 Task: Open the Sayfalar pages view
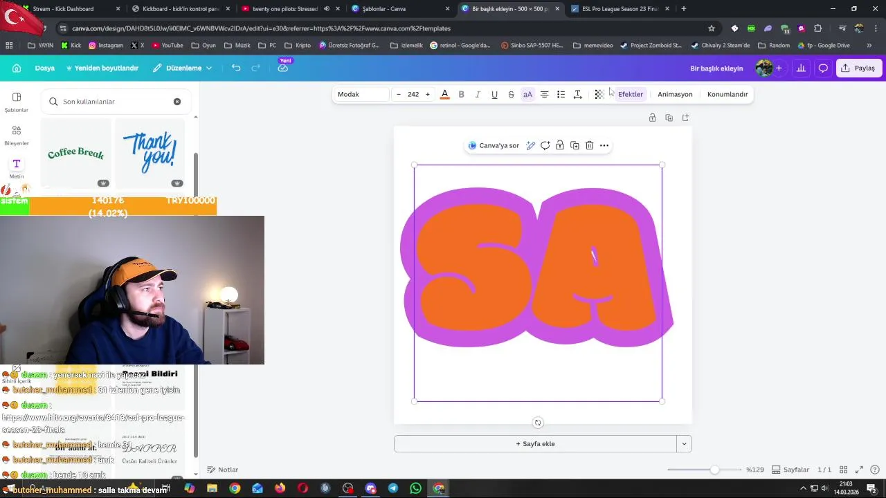click(x=790, y=470)
